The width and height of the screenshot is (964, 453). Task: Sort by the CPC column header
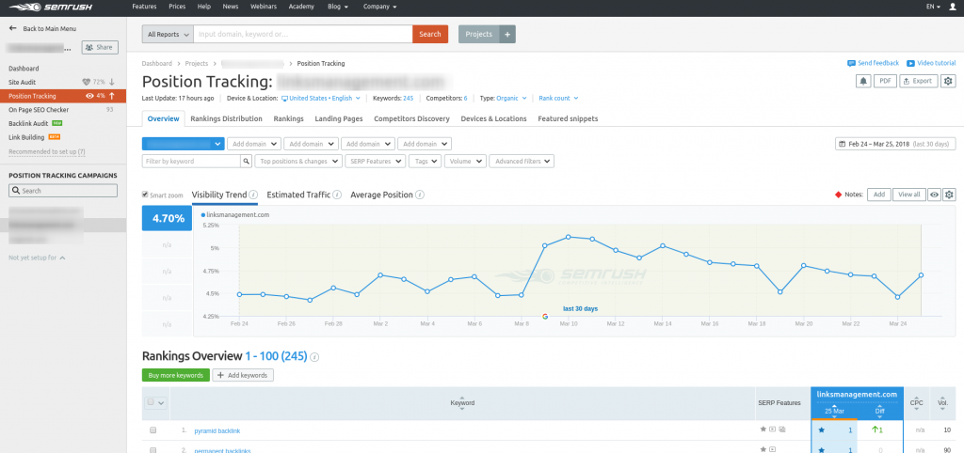tap(917, 403)
